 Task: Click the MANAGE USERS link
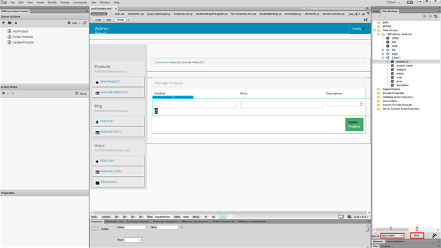(x=111, y=171)
